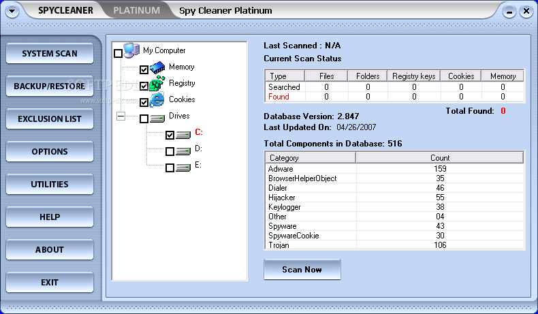Open the title bar dropdown arrow menu
This screenshot has height=314, width=538.
coord(12,11)
